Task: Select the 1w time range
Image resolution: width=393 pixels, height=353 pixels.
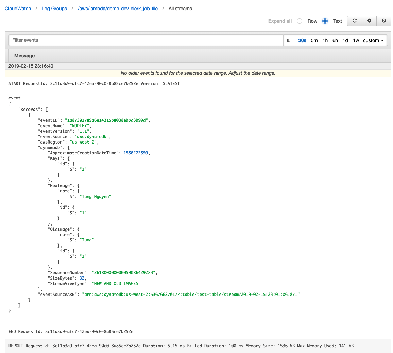Action: coord(356,40)
